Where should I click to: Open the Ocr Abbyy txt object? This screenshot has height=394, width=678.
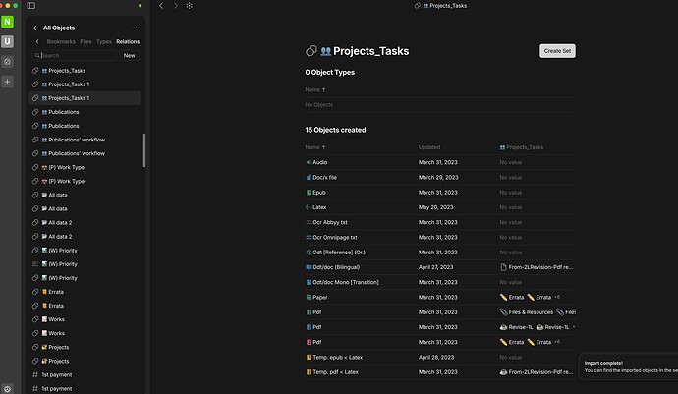tap(330, 222)
